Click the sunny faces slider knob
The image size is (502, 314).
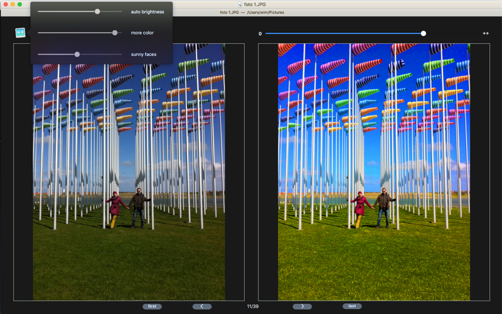[x=77, y=55]
